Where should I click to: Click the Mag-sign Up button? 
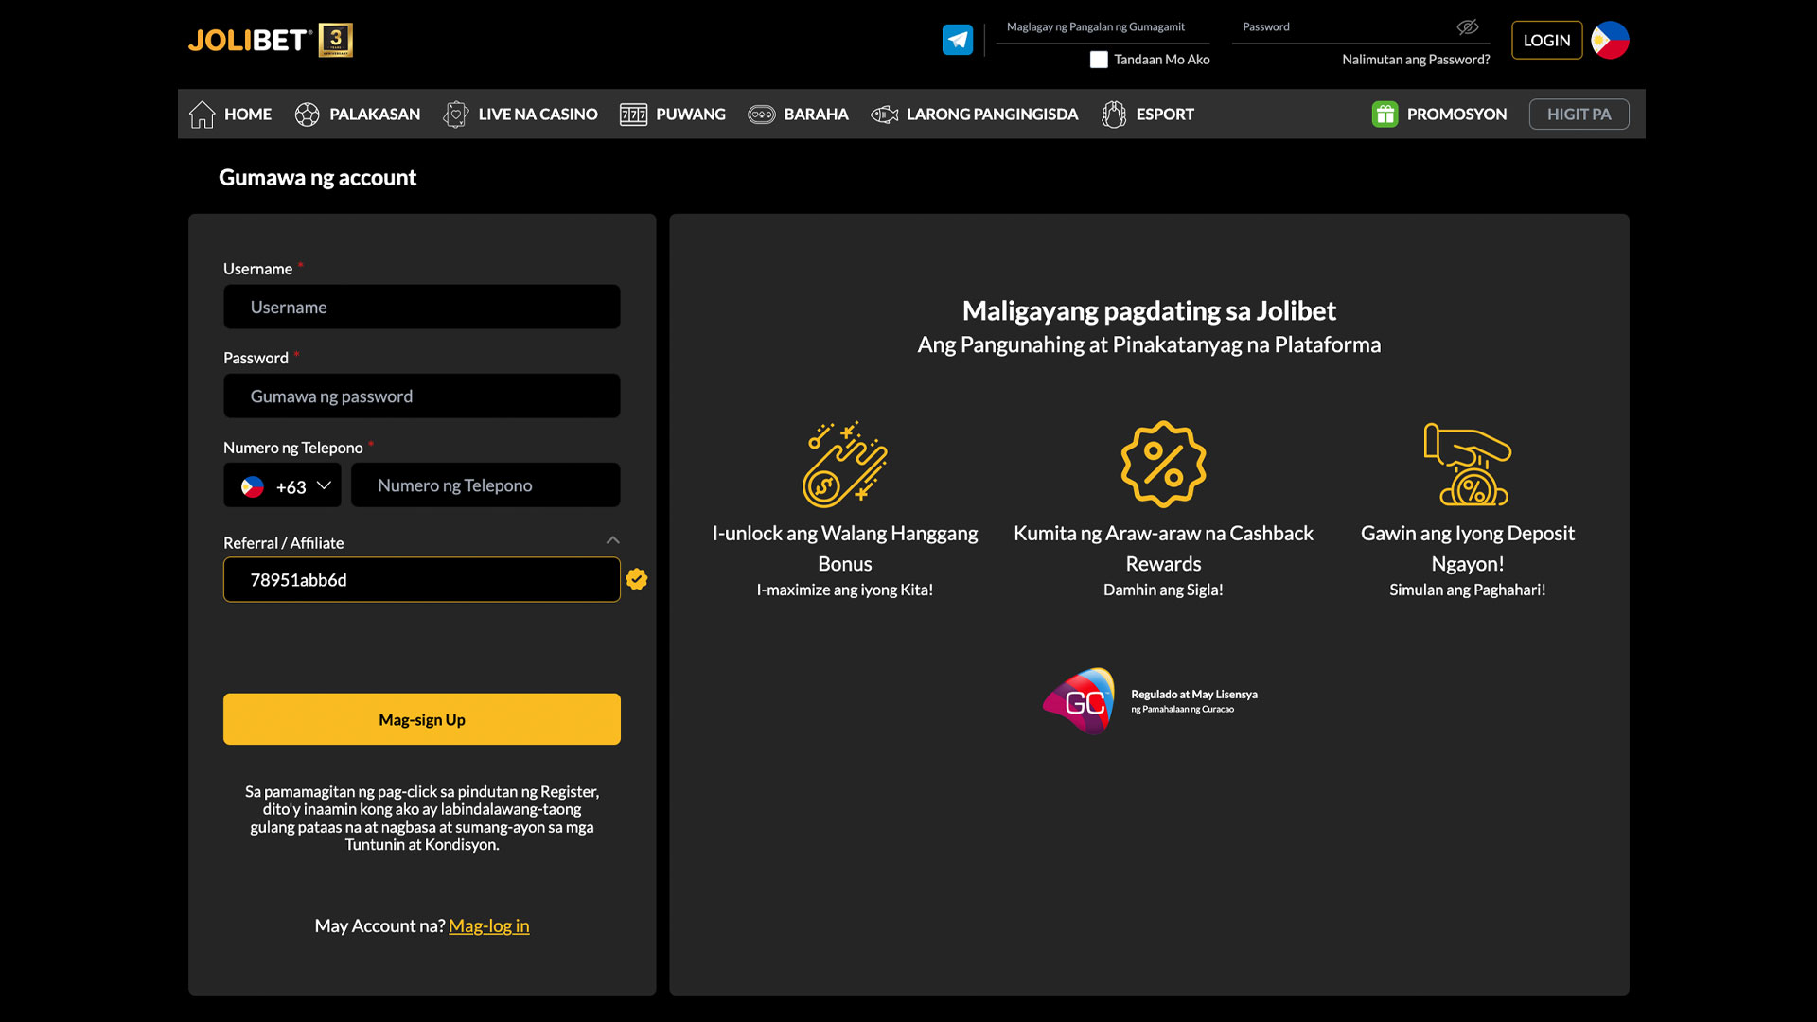pos(422,719)
